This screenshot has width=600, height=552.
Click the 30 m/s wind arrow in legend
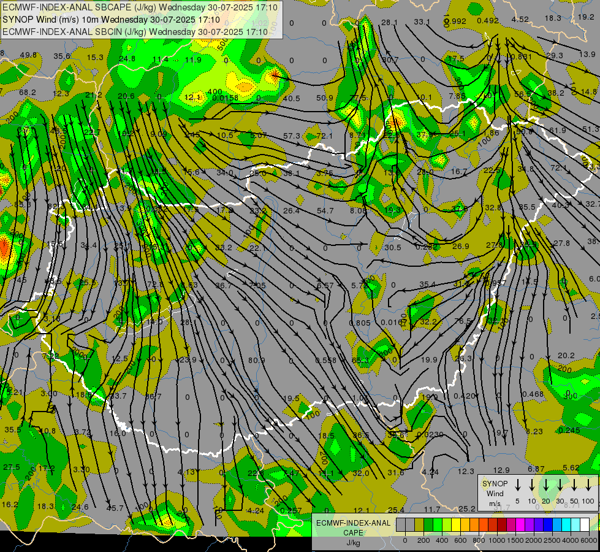[560, 485]
